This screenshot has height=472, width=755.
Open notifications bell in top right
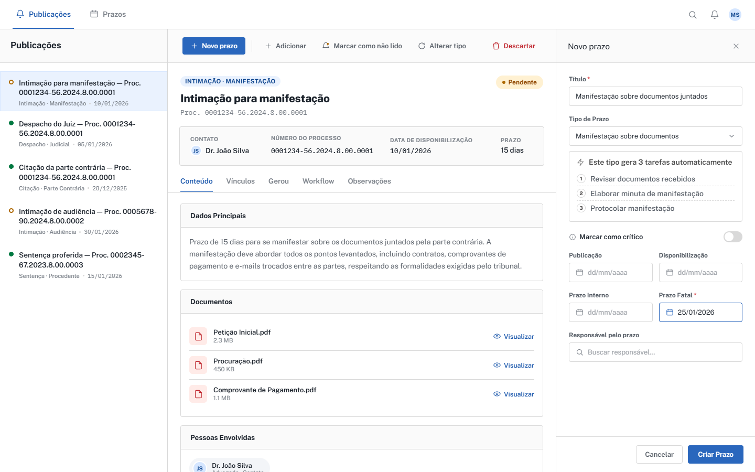714,15
